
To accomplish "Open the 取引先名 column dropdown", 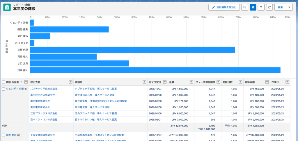I will 70,82.
